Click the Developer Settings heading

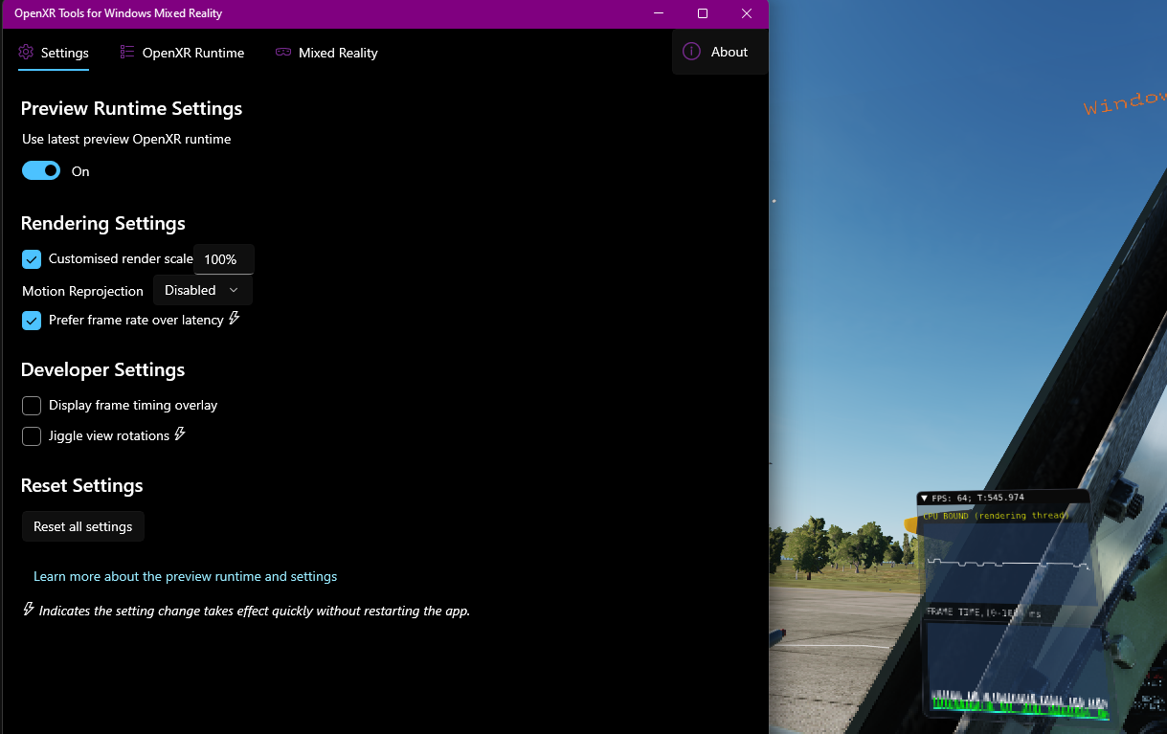point(103,369)
